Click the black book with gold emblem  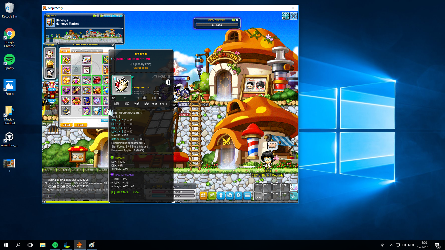66,111
